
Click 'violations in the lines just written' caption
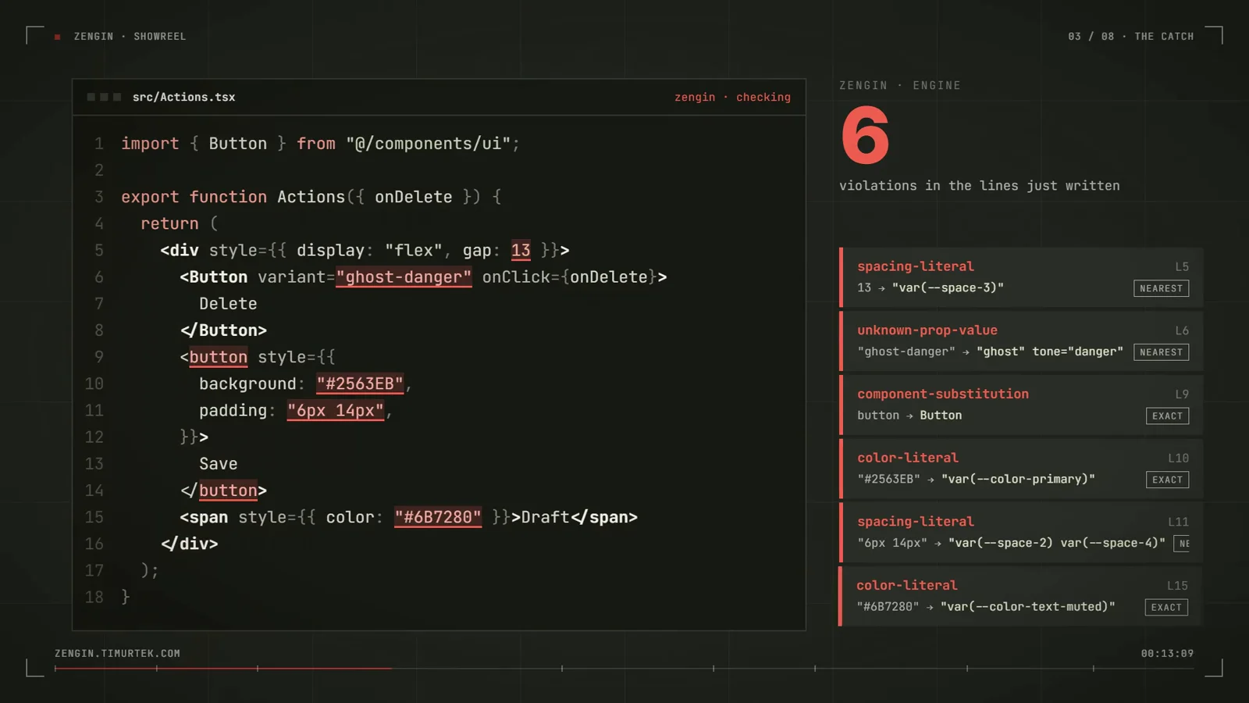[x=979, y=186]
